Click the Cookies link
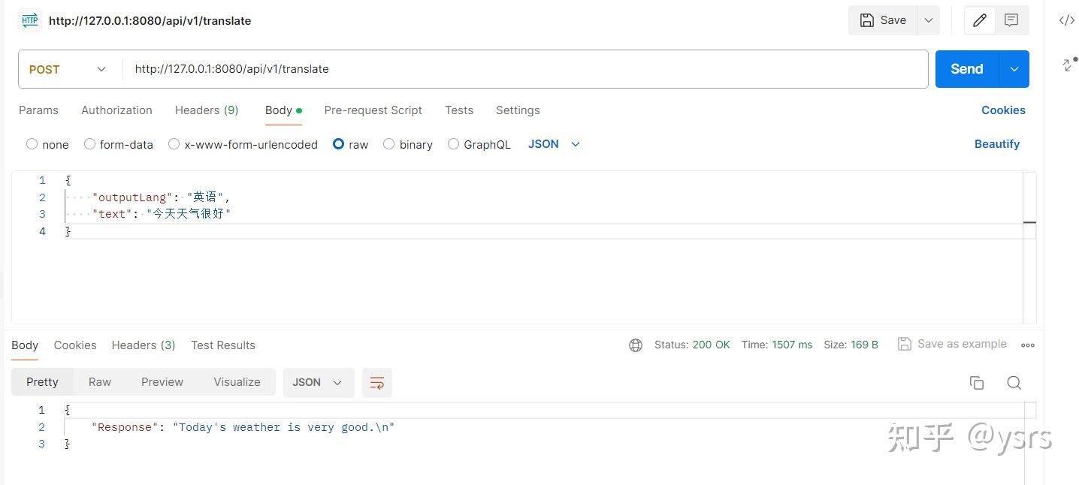Image resolution: width=1079 pixels, height=485 pixels. (x=1002, y=110)
